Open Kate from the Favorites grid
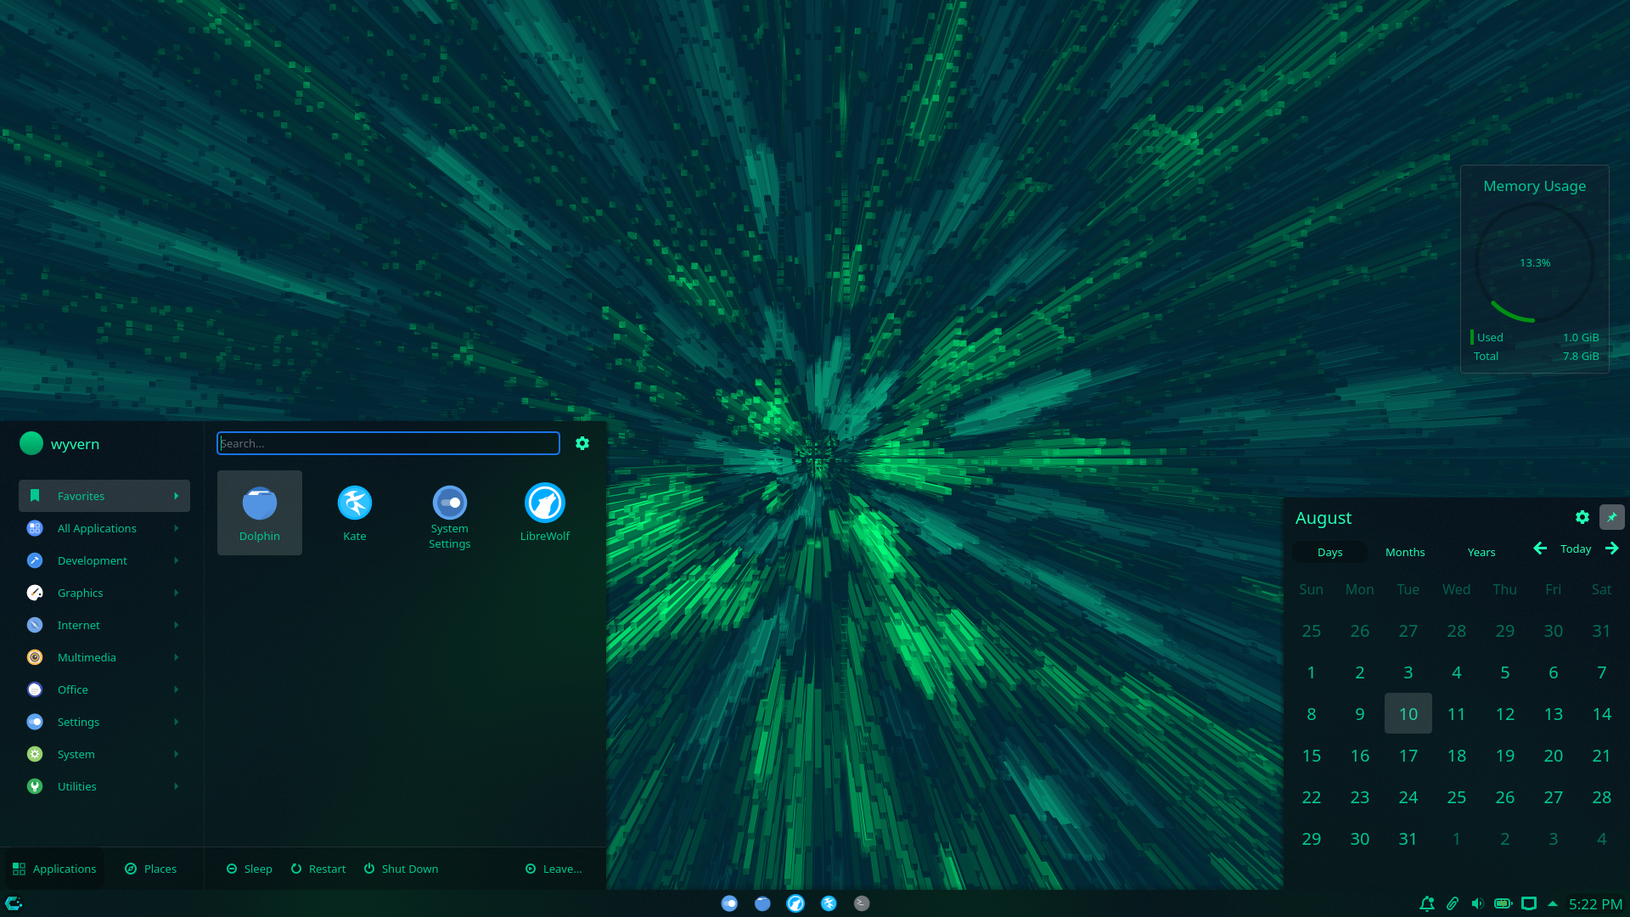This screenshot has height=917, width=1630. [x=354, y=513]
